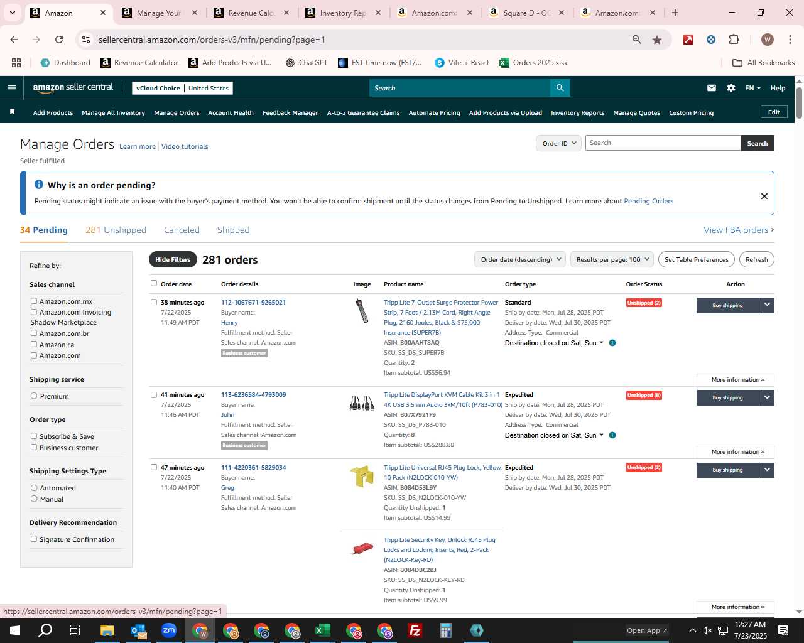
Task: Click the search magnifier button in header
Action: (560, 88)
